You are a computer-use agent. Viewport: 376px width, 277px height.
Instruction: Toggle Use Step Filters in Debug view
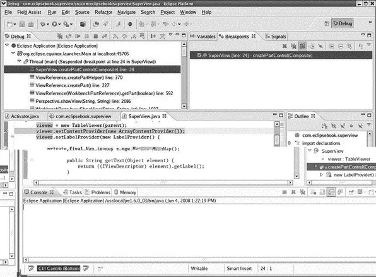(162, 36)
